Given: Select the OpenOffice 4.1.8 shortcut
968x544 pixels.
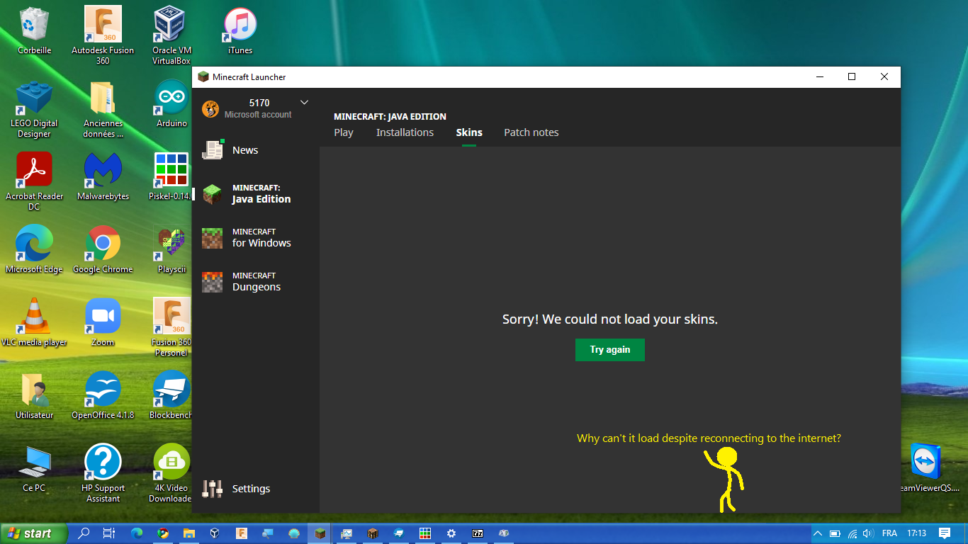Looking at the screenshot, I should tap(103, 395).
